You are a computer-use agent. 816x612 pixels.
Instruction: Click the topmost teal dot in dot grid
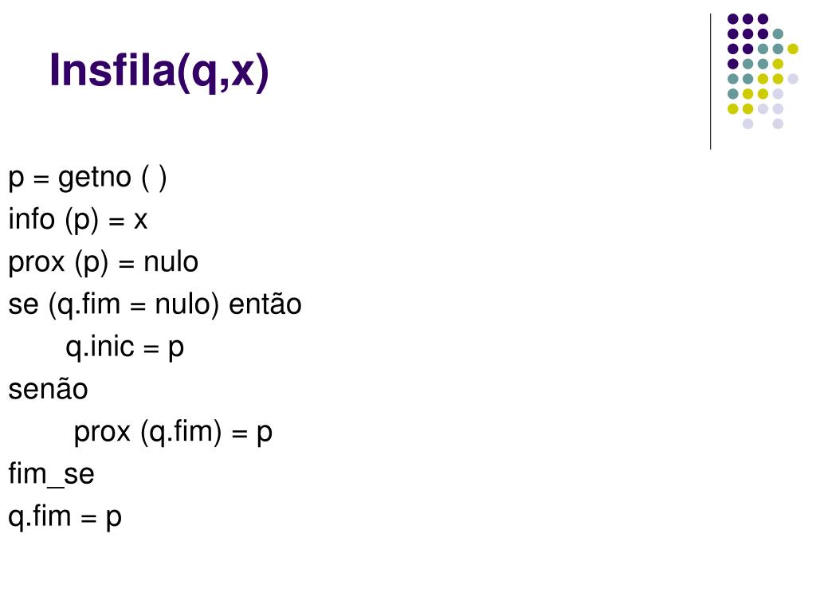coord(778,34)
